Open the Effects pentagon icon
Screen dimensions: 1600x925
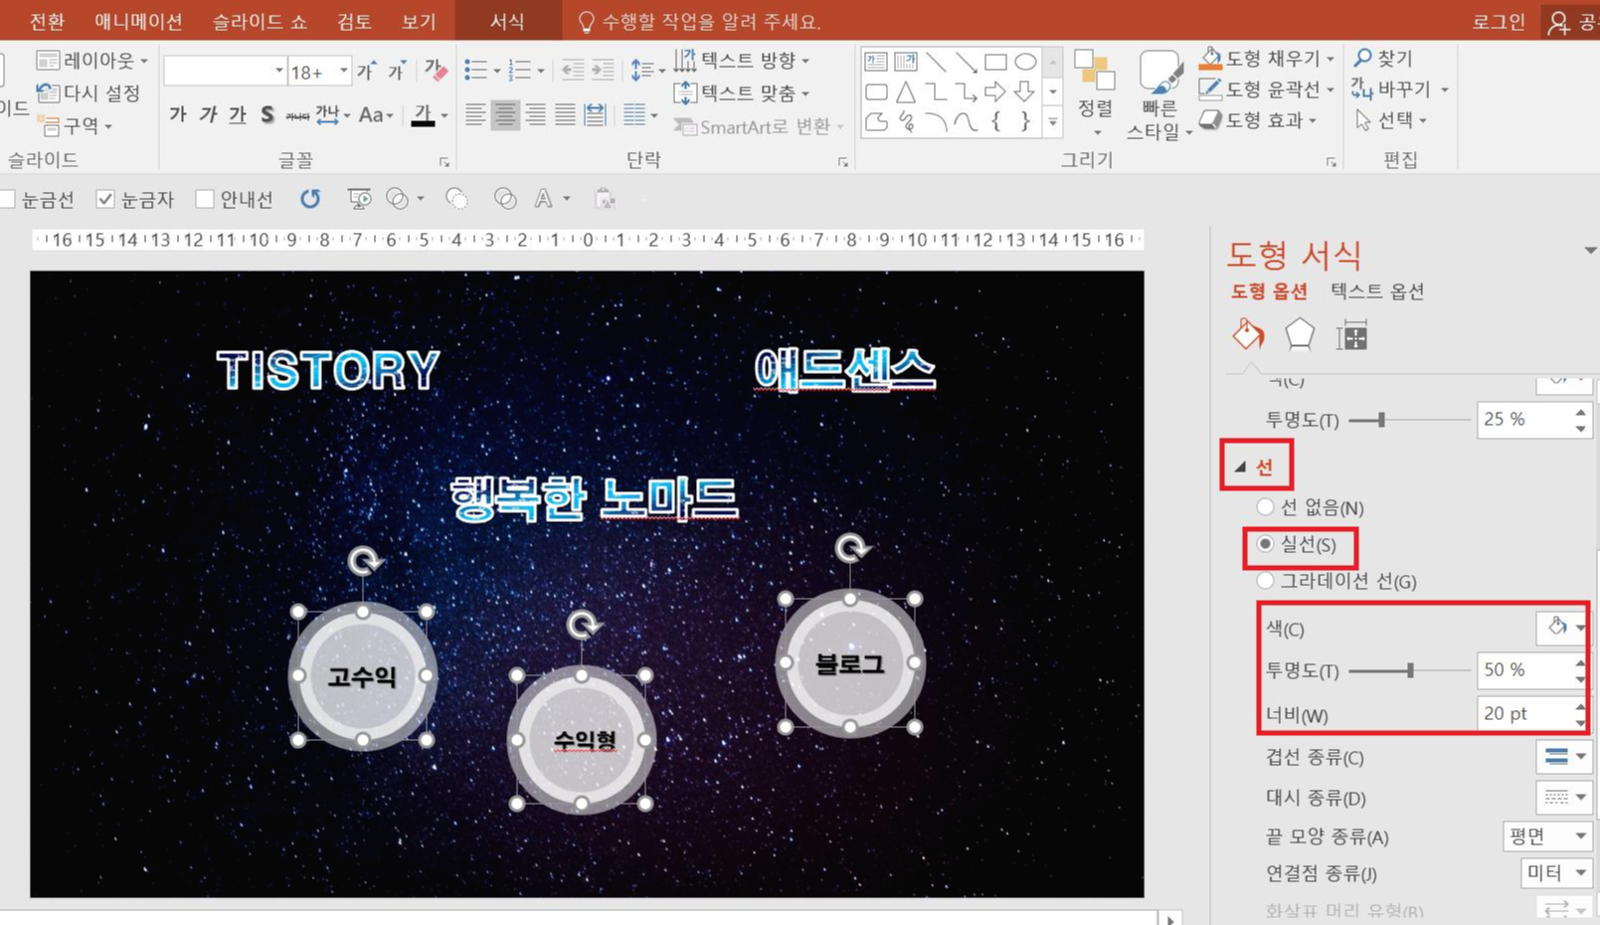1300,335
